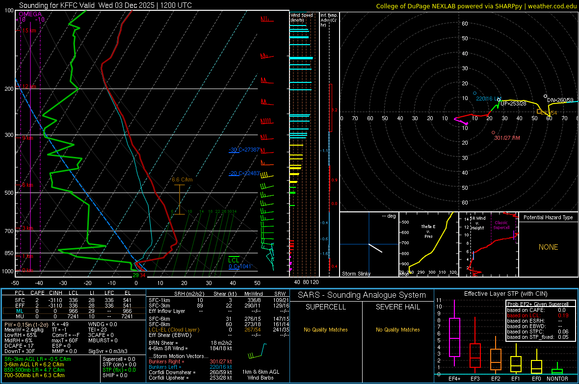The height and width of the screenshot is (384, 579).
Task: Click the EF2 axis label
Action: [496, 379]
